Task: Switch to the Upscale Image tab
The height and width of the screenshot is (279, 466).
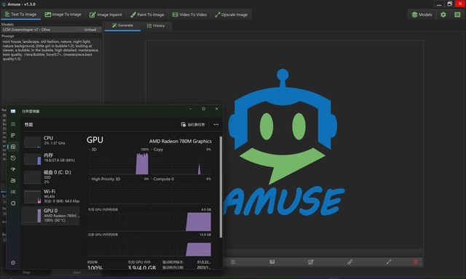Action: [x=232, y=15]
